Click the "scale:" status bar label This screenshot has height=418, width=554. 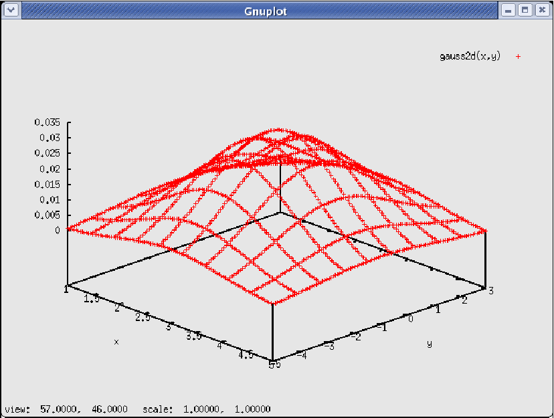(158, 409)
